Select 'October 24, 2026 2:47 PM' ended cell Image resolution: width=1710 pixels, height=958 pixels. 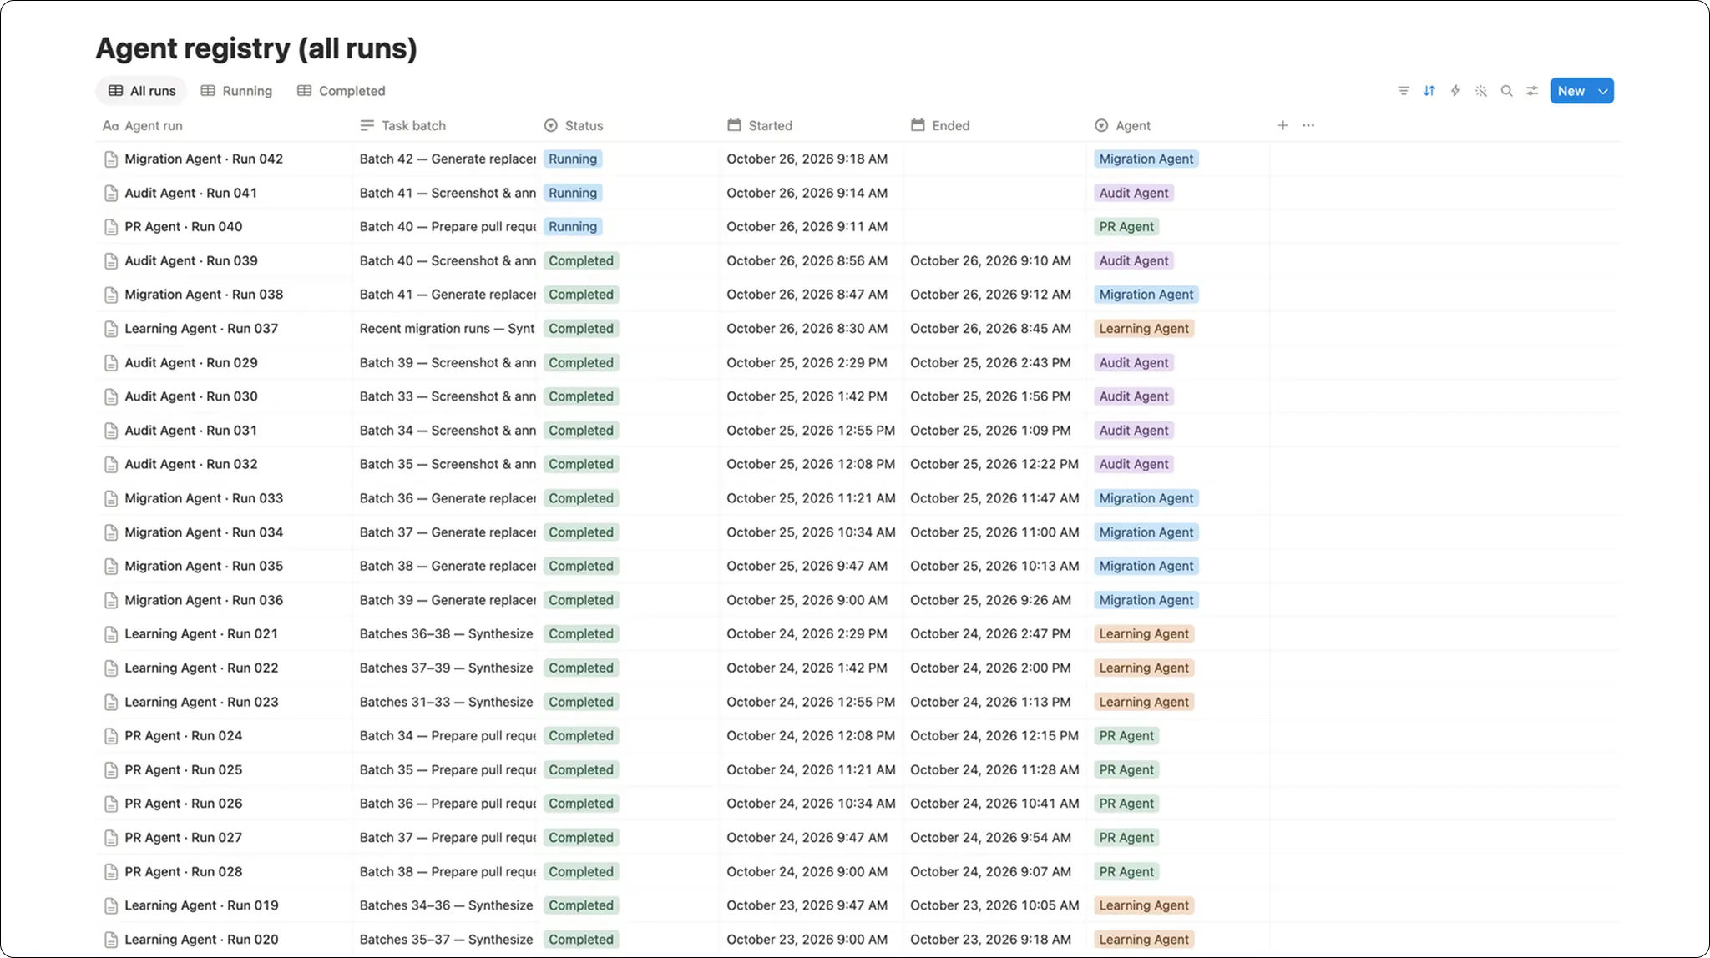[990, 634]
